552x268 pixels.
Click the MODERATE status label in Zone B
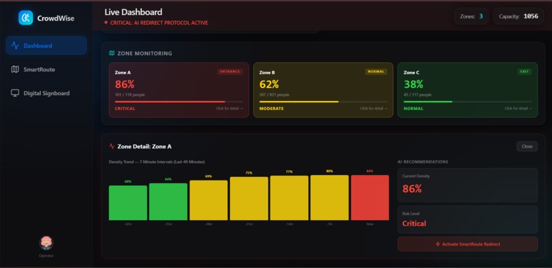pyautogui.click(x=271, y=109)
